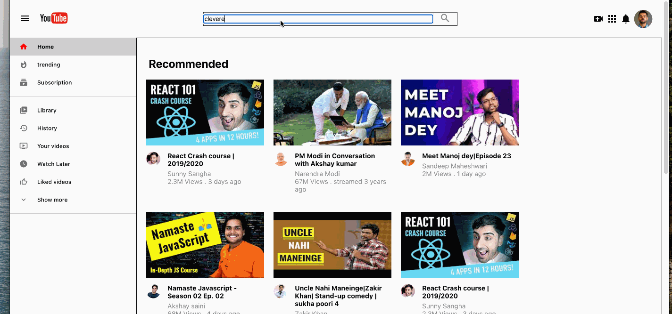Viewport: 672px width, 314px height.
Task: Open "PM Modi in Conversation with Akshay kumar" title
Action: [x=335, y=160]
